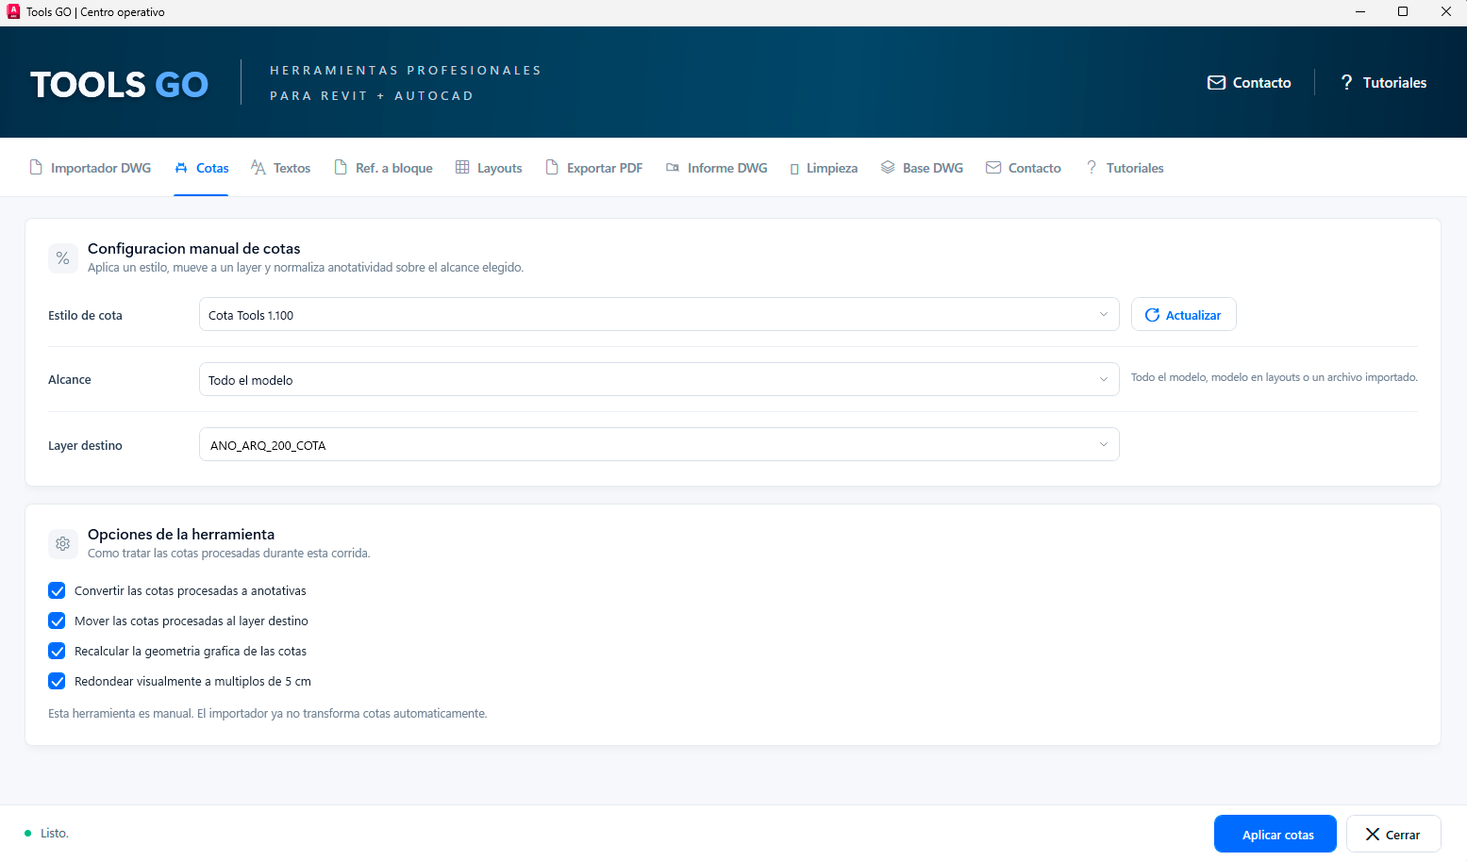Expand the Alcance dropdown
This screenshot has width=1467, height=861.
[658, 380]
